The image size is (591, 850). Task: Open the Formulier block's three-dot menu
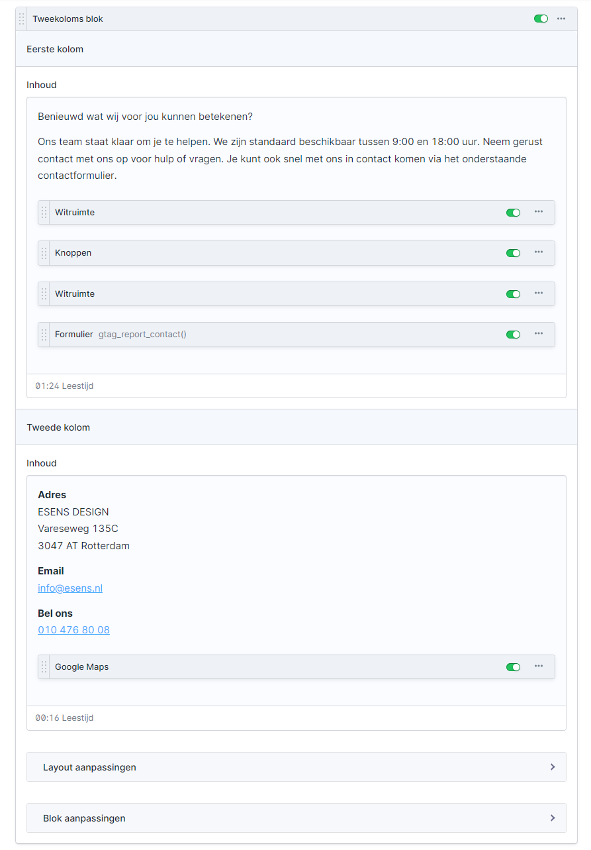point(539,334)
